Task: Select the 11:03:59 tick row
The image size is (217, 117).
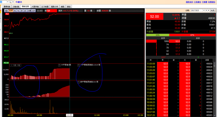Action: (180, 64)
